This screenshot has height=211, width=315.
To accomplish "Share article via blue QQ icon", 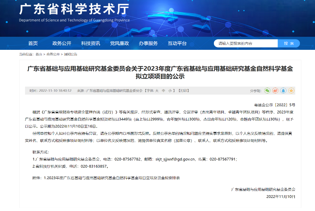I will click(283, 90).
